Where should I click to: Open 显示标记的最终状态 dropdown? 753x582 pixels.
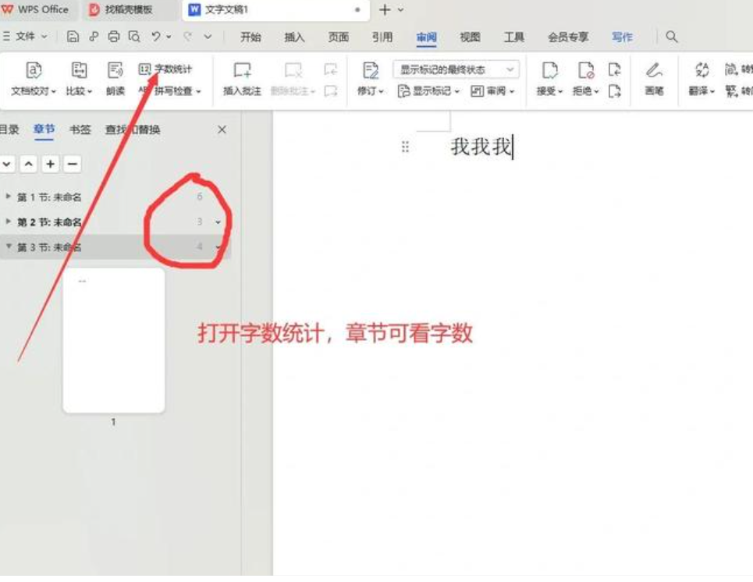456,69
